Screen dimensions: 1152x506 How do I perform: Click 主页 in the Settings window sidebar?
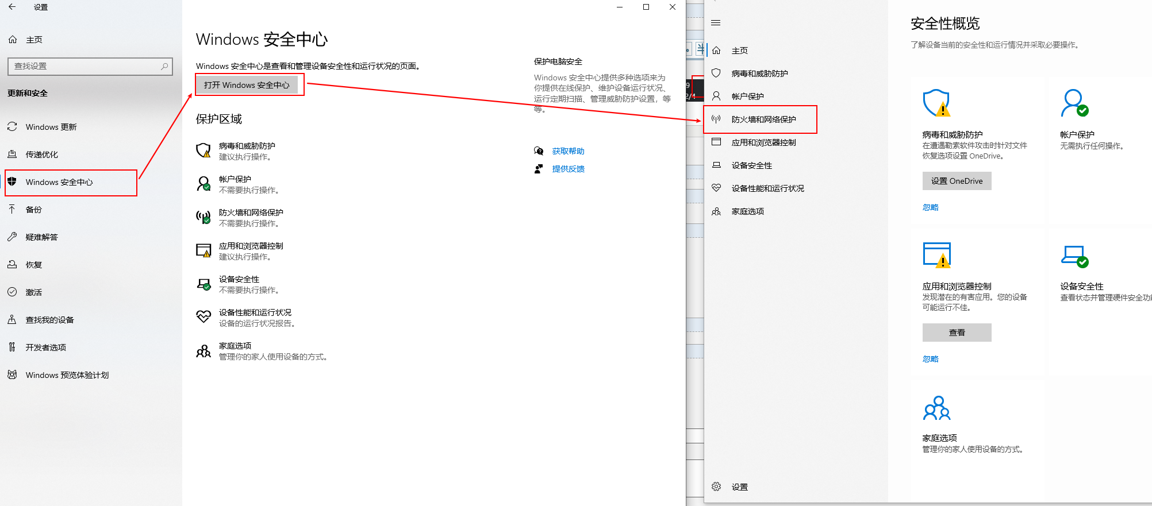[x=34, y=40]
